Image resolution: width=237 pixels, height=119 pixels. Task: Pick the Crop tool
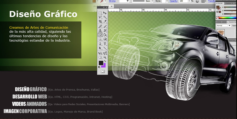tap(100, 21)
